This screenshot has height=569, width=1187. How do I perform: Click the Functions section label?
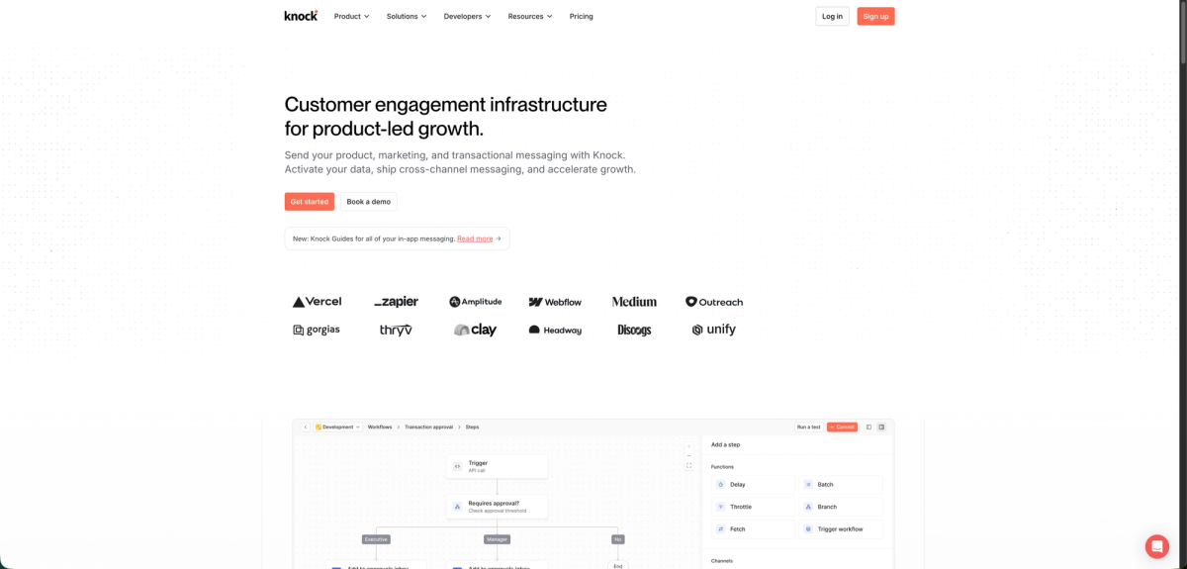[x=722, y=466]
